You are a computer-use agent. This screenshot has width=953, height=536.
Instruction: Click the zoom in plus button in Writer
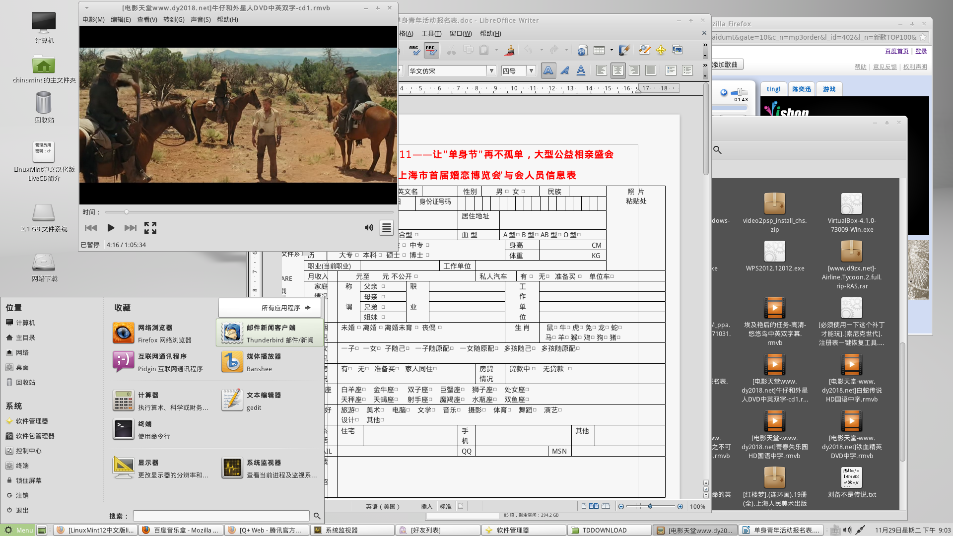680,506
